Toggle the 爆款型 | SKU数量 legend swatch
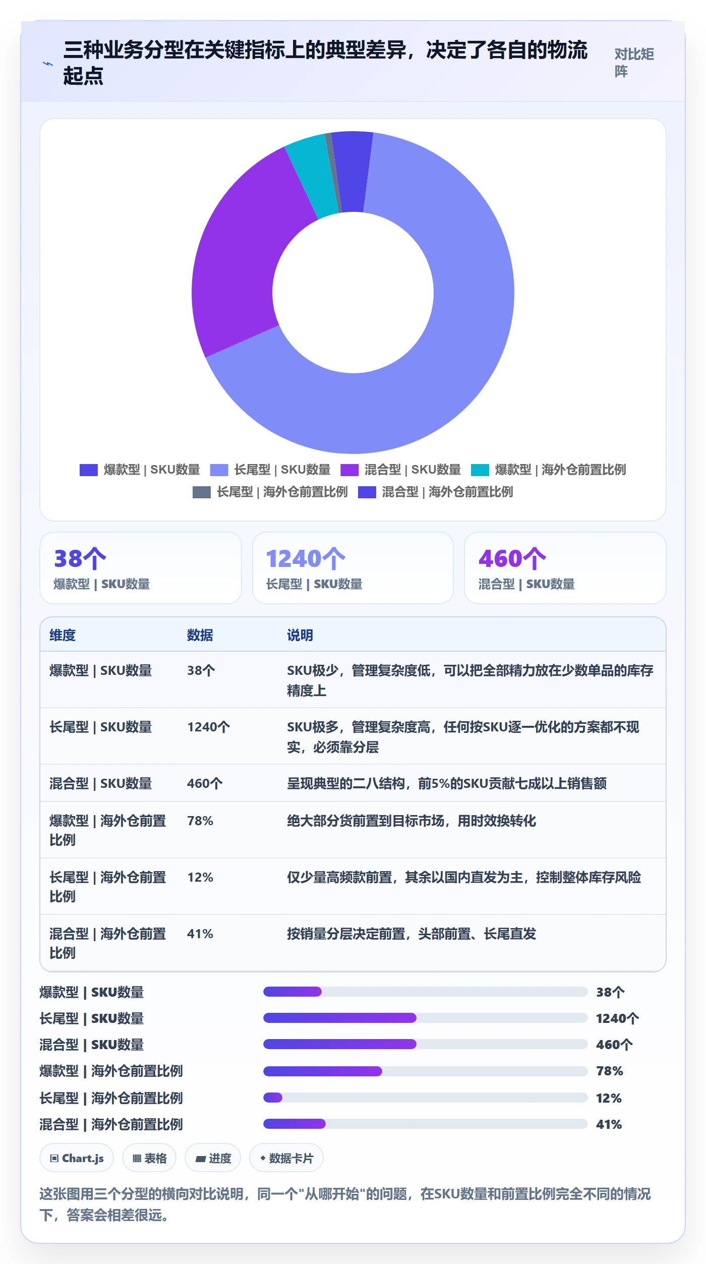The width and height of the screenshot is (706, 1264). [x=89, y=470]
